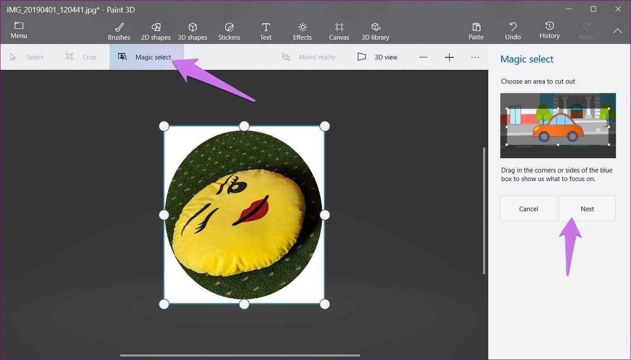Open the 3D shapes panel

point(192,31)
